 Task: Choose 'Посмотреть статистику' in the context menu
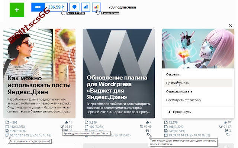198,100
